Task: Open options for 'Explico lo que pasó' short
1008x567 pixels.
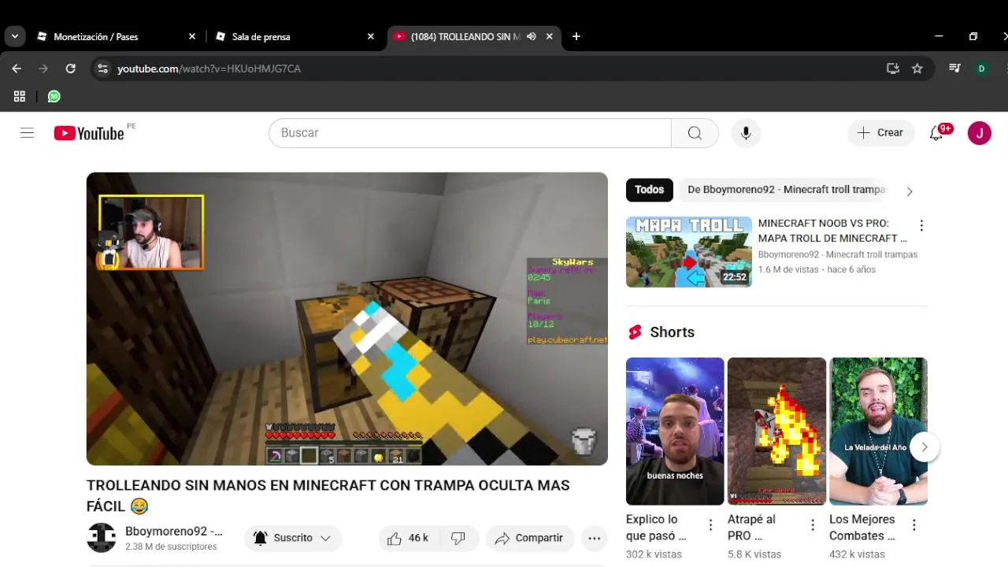Action: pos(710,525)
